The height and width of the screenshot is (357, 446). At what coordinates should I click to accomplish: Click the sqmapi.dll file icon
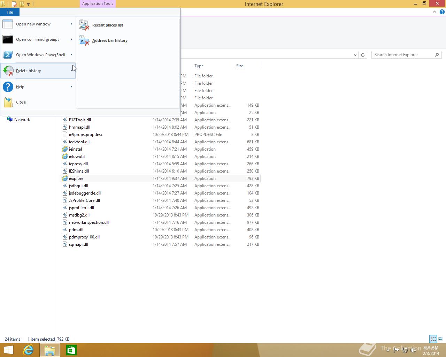pos(65,244)
